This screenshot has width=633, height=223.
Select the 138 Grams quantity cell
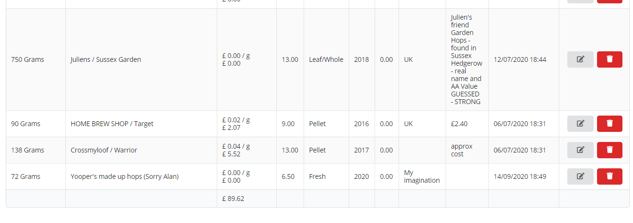(x=35, y=150)
